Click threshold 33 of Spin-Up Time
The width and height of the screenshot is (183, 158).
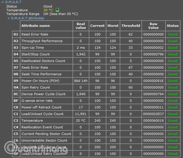point(131,48)
